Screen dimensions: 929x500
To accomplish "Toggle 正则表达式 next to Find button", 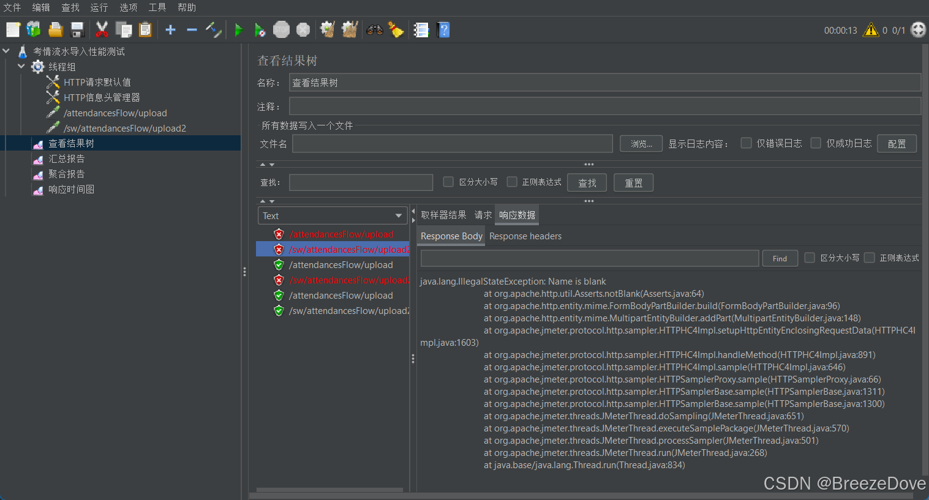I will 869,258.
